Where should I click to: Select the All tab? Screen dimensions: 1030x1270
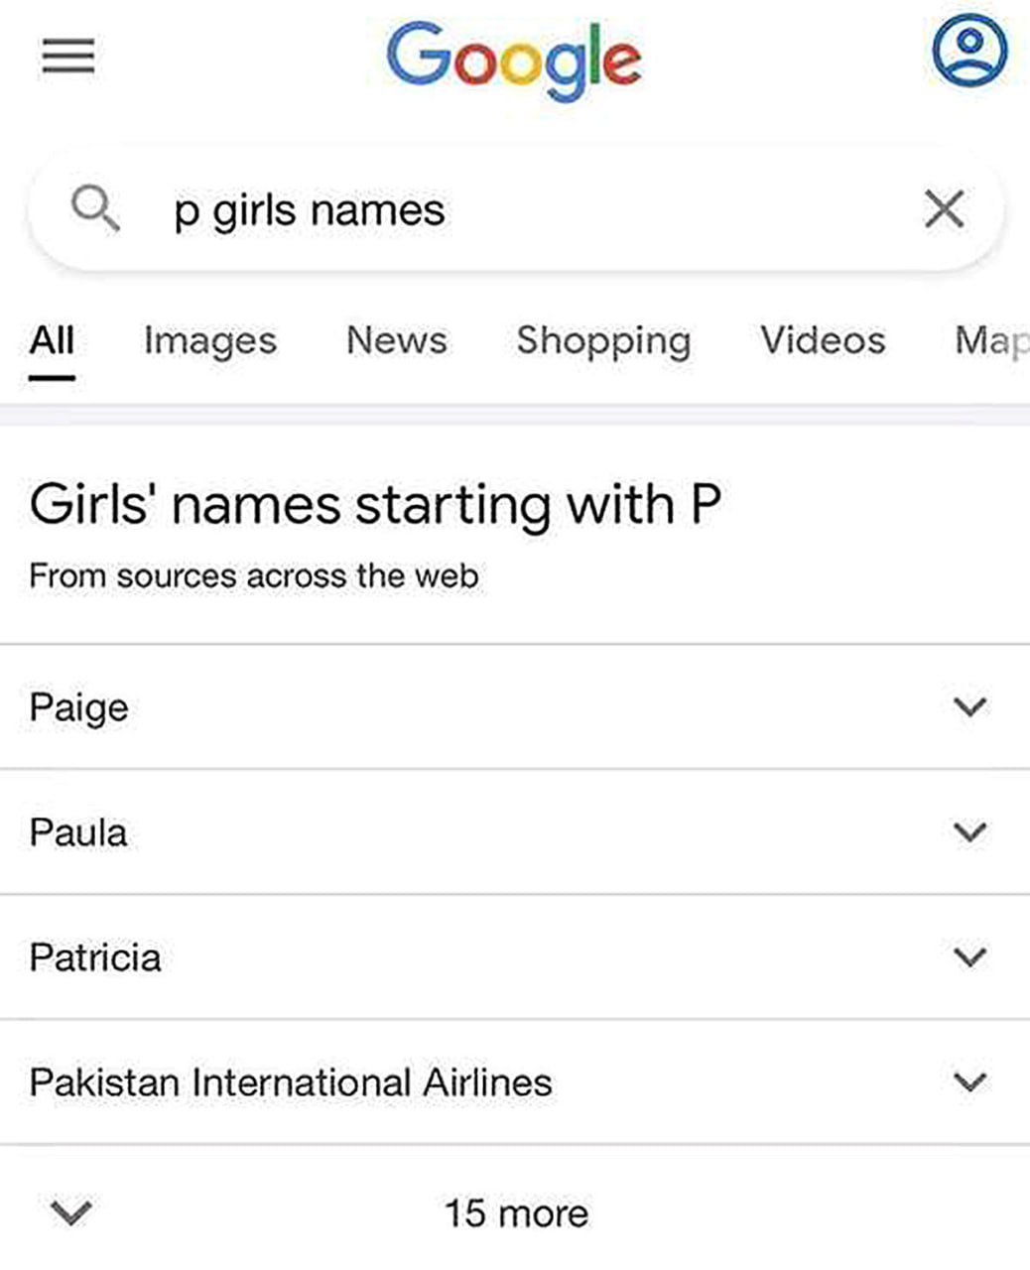click(x=52, y=340)
